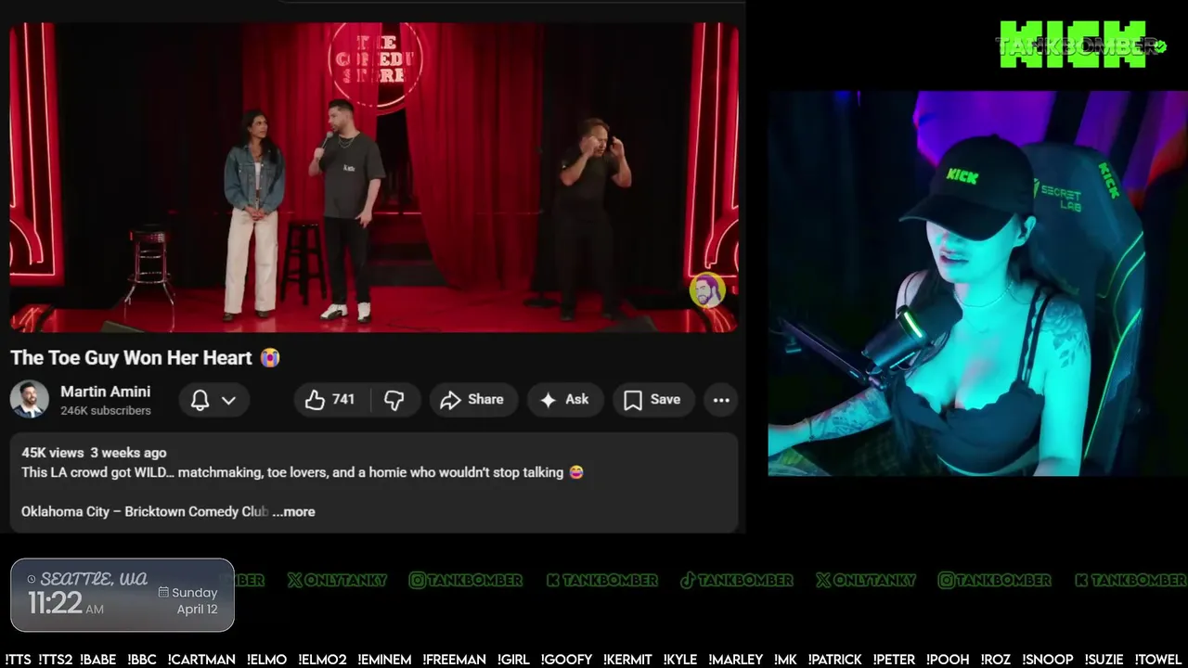Click the !POOH command in bottom ticker
The width and height of the screenshot is (1188, 668).
click(x=948, y=660)
